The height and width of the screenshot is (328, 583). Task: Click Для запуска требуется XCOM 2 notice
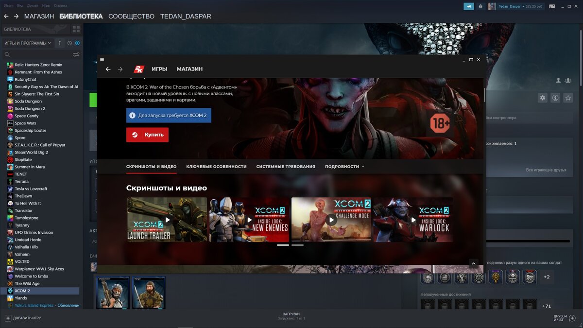click(x=169, y=115)
